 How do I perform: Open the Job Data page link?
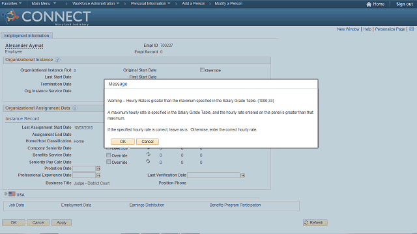pos(16,205)
